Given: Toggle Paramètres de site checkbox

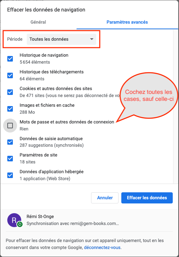Looking at the screenshot, I should pyautogui.click(x=10, y=159).
